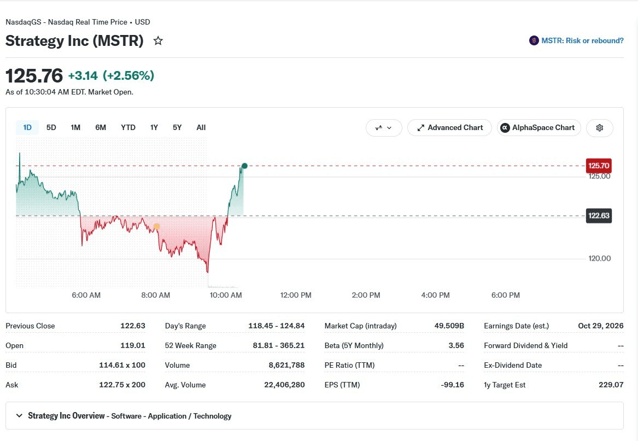Screen dimensions: 638x441
Task: Click Earnings Date Oct 29, 2026
Action: [601, 326]
